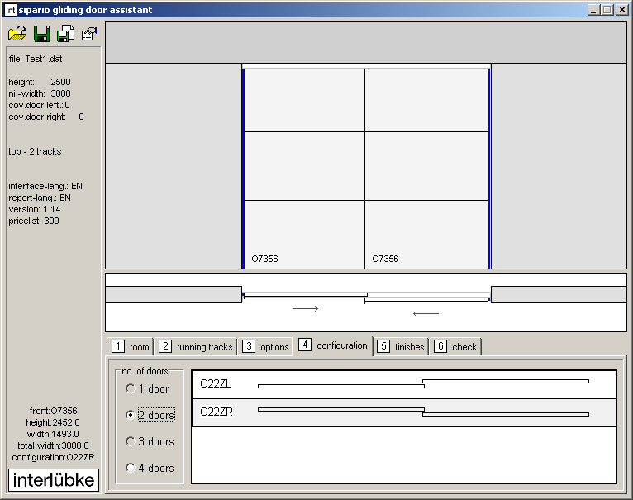Click the right door's middle panel
Screen dimensions: 633x500
426,165
